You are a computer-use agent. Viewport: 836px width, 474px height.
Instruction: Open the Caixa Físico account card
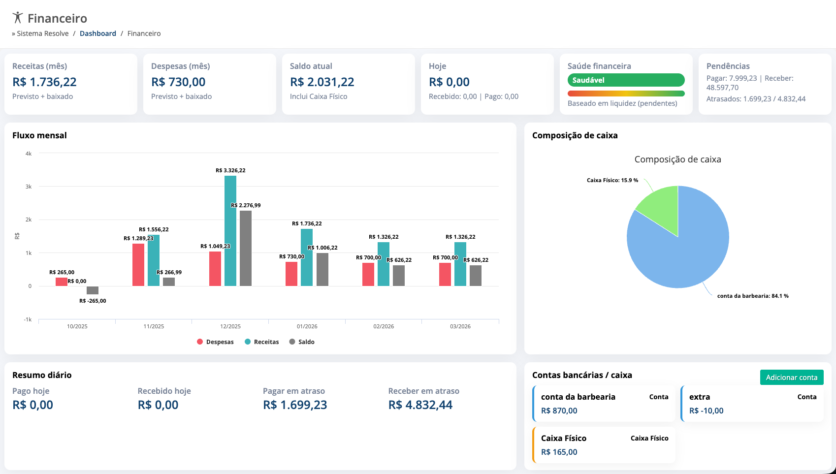coord(604,444)
